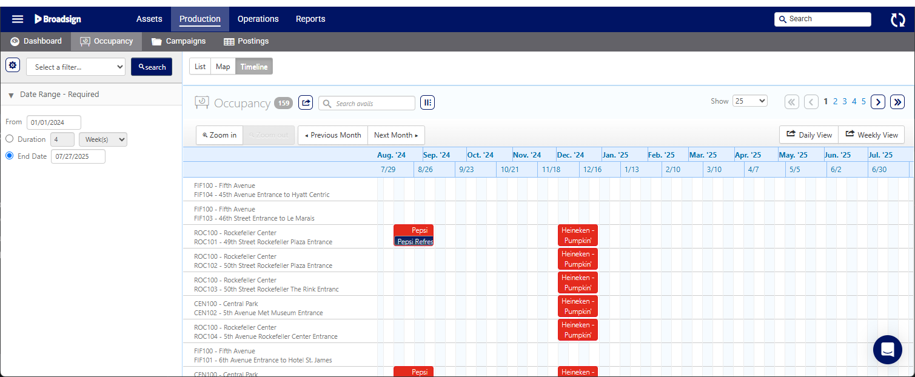This screenshot has height=377, width=915.
Task: Switch to List view
Action: point(200,67)
